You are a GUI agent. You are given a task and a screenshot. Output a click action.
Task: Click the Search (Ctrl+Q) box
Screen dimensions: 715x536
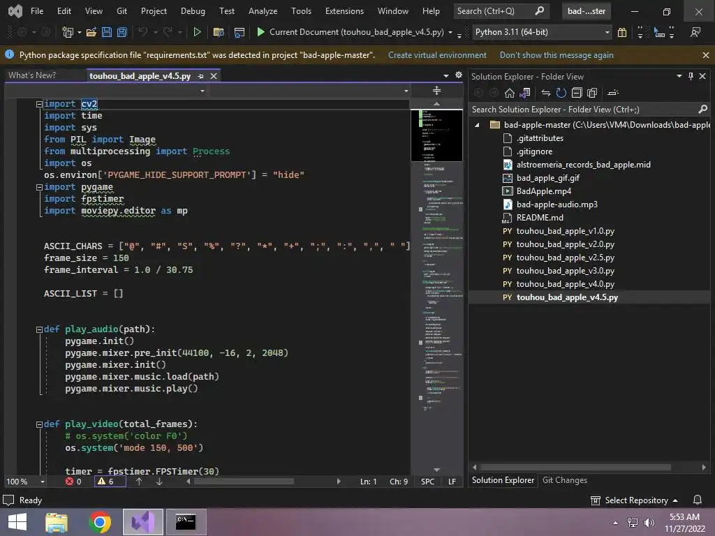(501, 11)
